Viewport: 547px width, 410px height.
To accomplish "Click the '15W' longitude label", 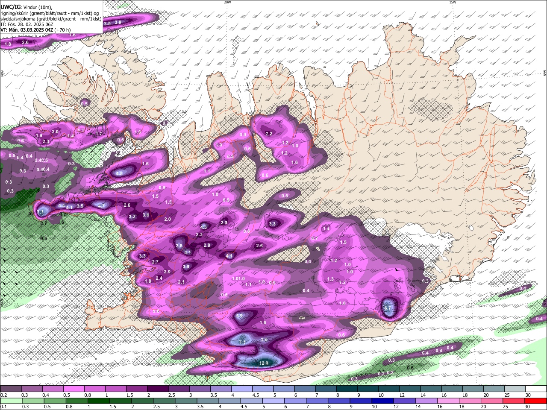I will click(453, 2).
